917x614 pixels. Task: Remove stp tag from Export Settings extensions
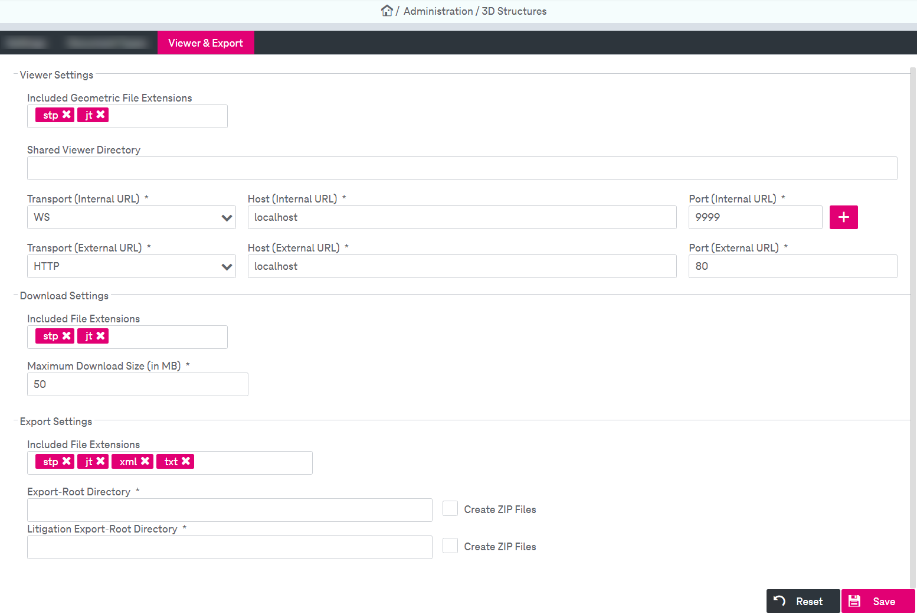pyautogui.click(x=67, y=461)
